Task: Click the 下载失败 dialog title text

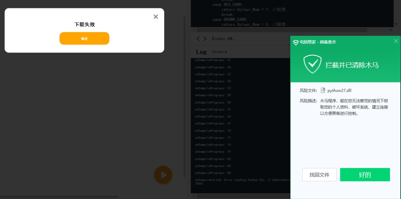Action: (x=85, y=24)
